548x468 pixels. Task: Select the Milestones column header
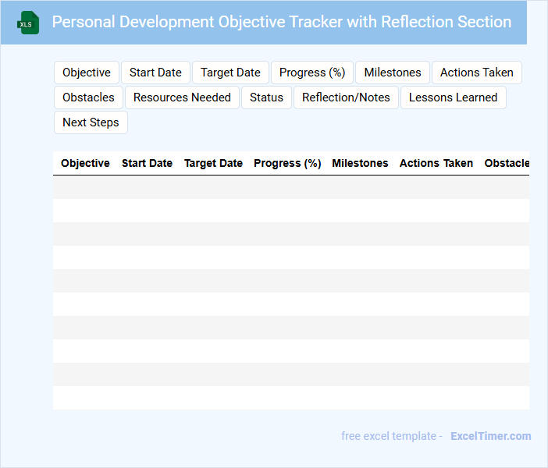[360, 164]
